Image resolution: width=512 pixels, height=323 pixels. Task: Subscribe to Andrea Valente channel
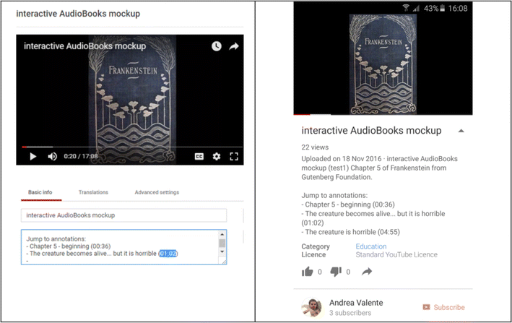point(443,307)
